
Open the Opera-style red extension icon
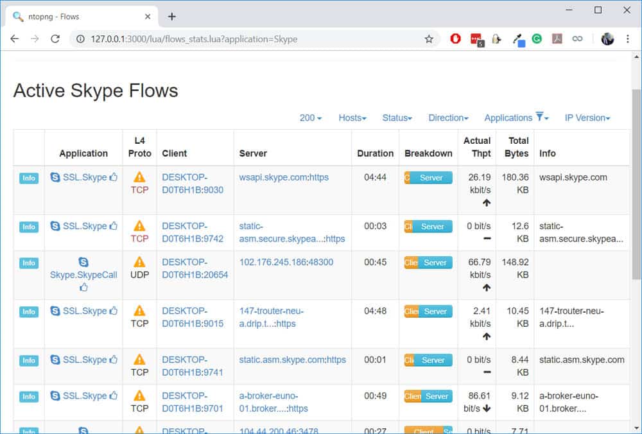pos(455,39)
